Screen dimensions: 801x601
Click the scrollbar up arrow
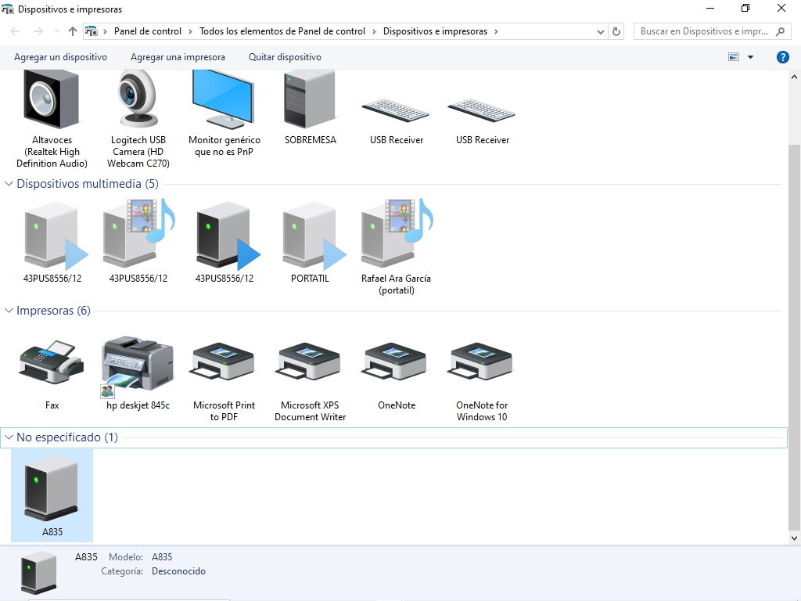[x=794, y=77]
